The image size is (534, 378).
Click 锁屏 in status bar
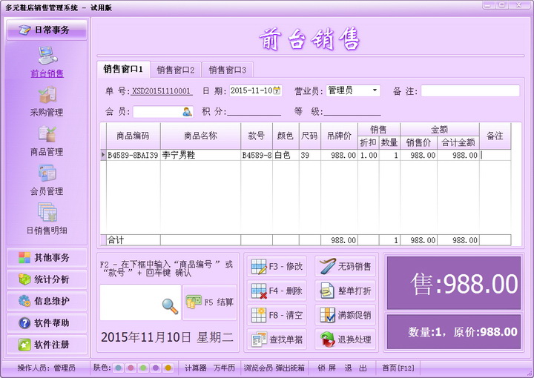point(327,368)
